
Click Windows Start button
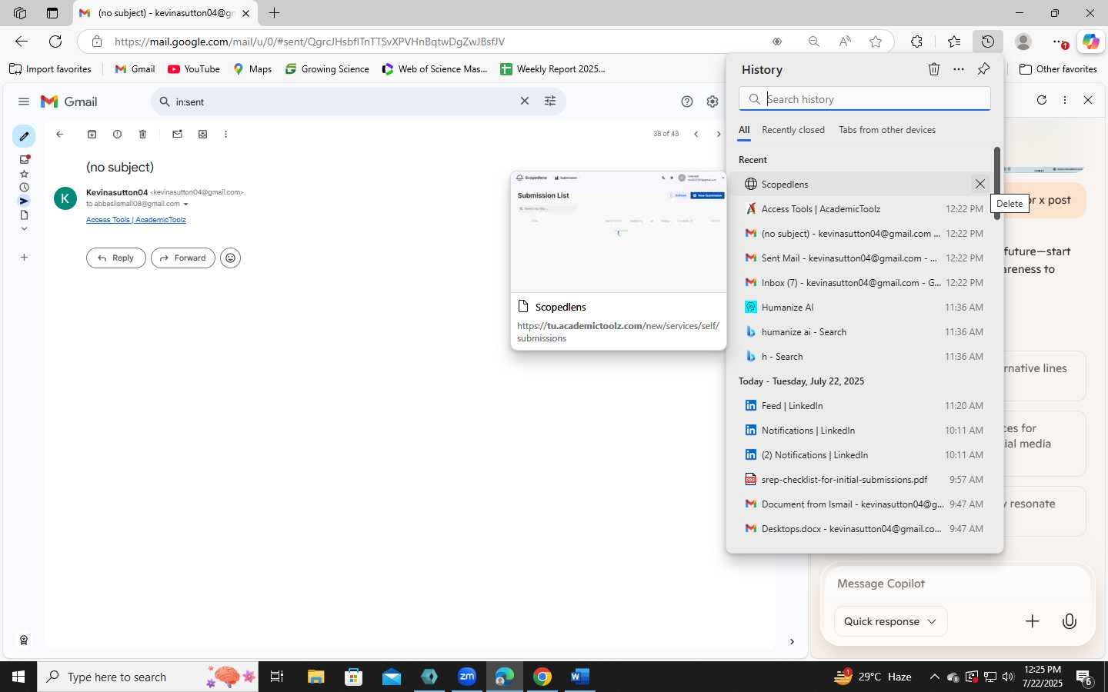[18, 677]
